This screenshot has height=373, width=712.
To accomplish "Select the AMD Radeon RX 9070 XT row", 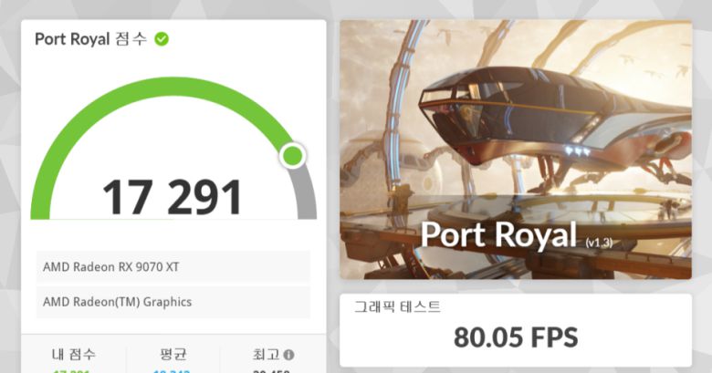I will (173, 267).
